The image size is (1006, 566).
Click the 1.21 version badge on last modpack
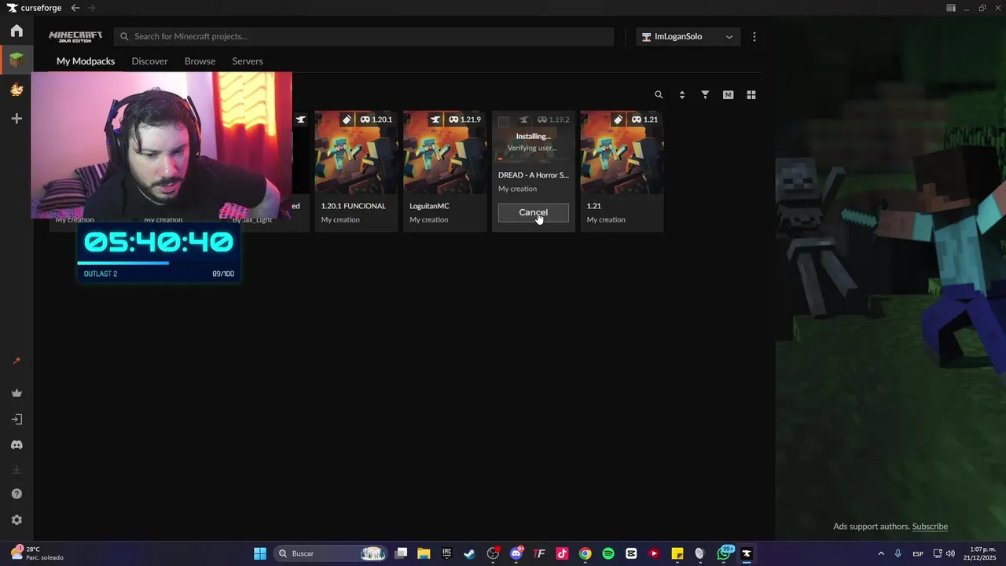[x=645, y=119]
